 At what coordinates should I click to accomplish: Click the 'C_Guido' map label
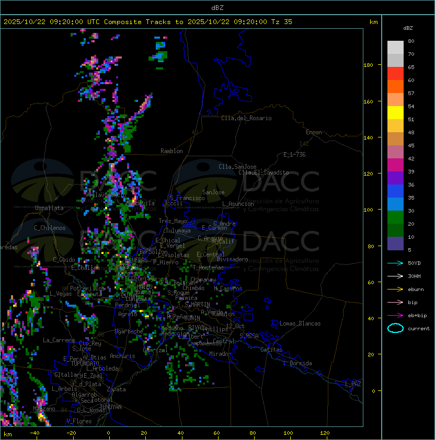(x=64, y=260)
